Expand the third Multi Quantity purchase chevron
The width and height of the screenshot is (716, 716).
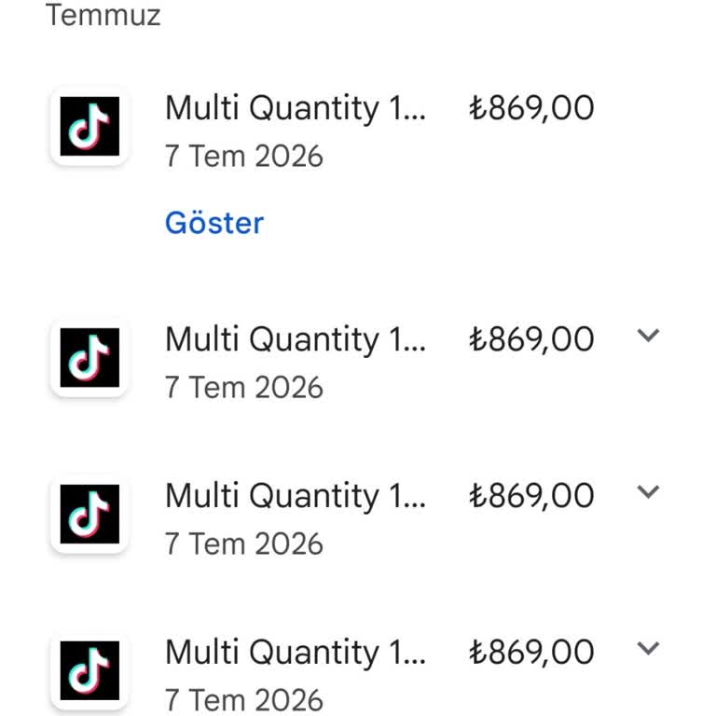pos(648,492)
